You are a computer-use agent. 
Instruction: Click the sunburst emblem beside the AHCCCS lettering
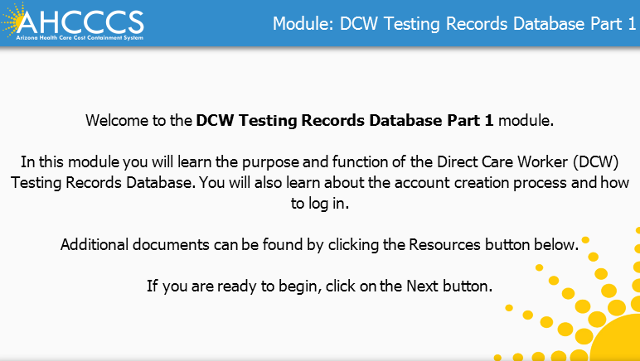pyautogui.click(x=20, y=22)
